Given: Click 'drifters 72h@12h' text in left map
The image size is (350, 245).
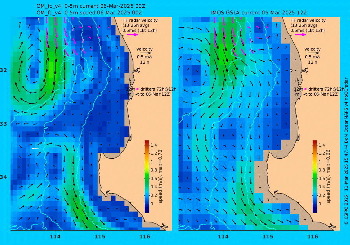Looking at the screenshot, I should (158, 89).
